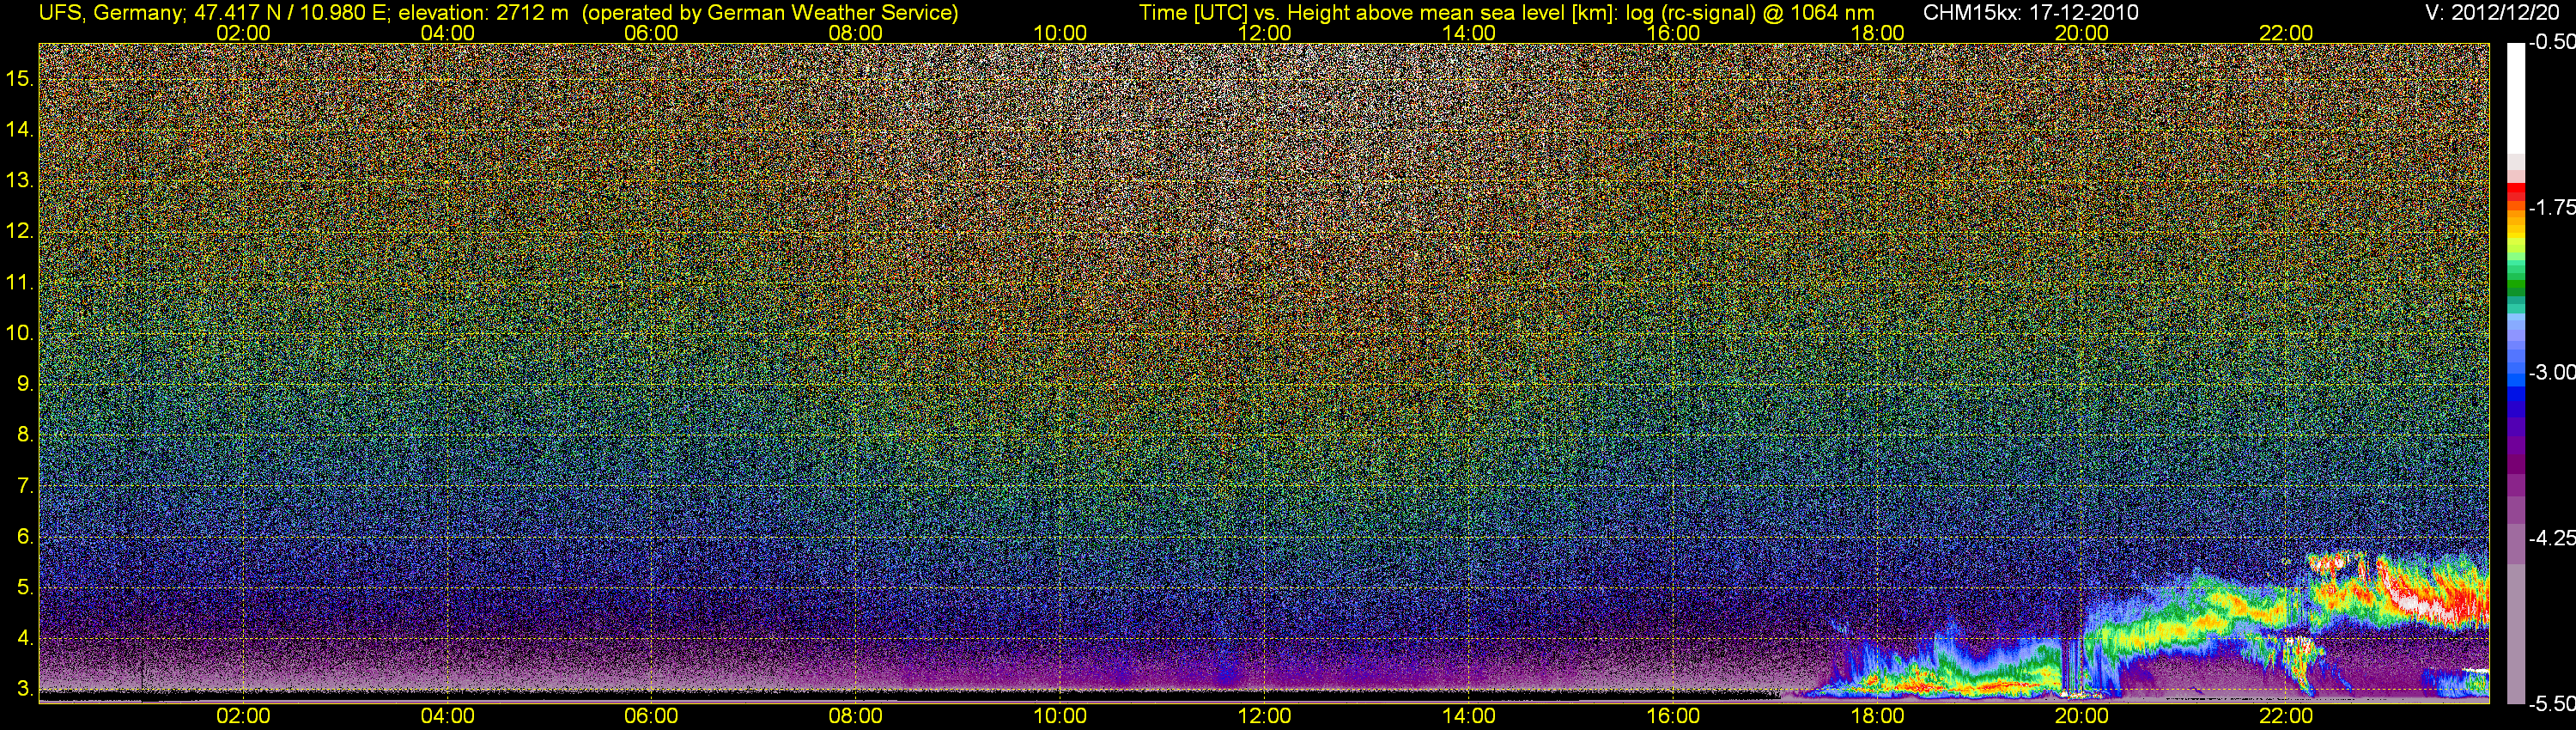The height and width of the screenshot is (730, 2576).
Task: Click the height axis label 10.
Action: [x=19, y=333]
